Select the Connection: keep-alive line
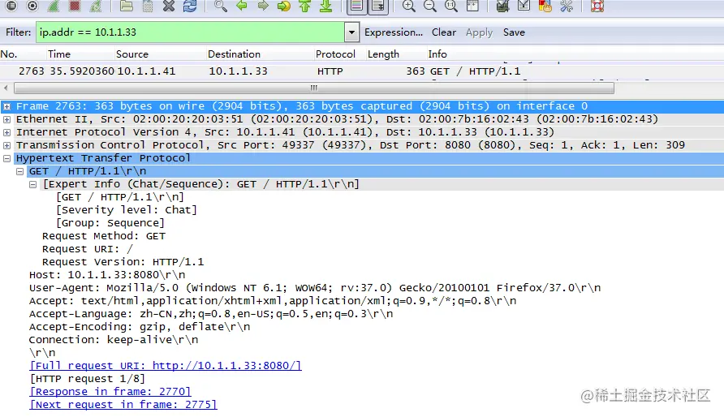 [x=114, y=339]
